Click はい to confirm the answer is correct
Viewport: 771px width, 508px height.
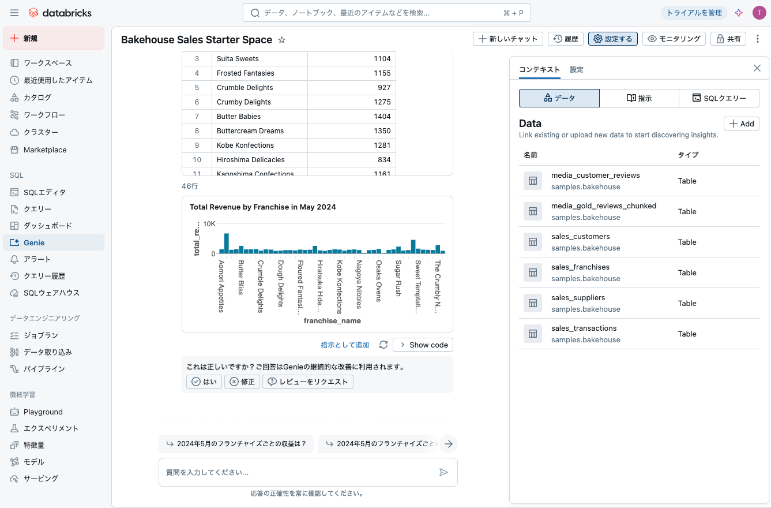coord(204,381)
